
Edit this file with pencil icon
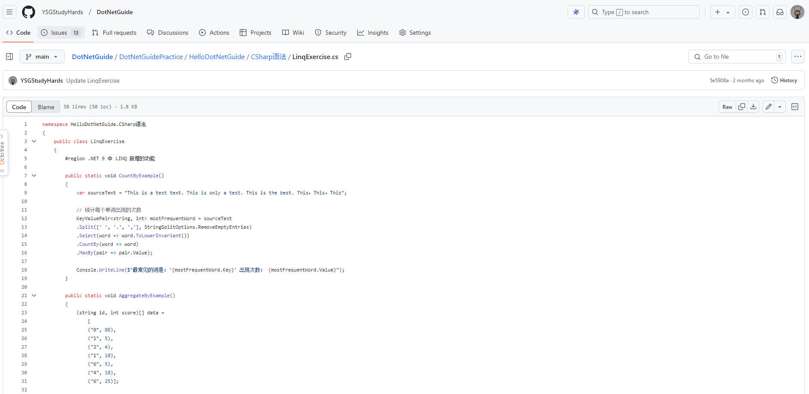tap(769, 107)
